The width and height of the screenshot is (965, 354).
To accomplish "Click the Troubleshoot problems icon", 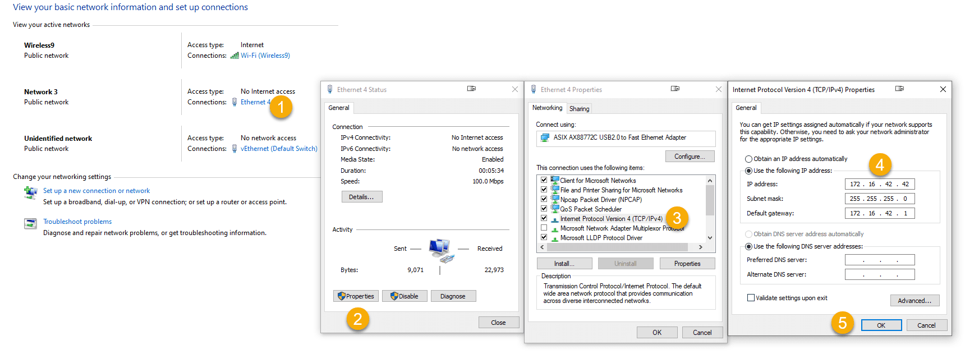I will pos(30,223).
